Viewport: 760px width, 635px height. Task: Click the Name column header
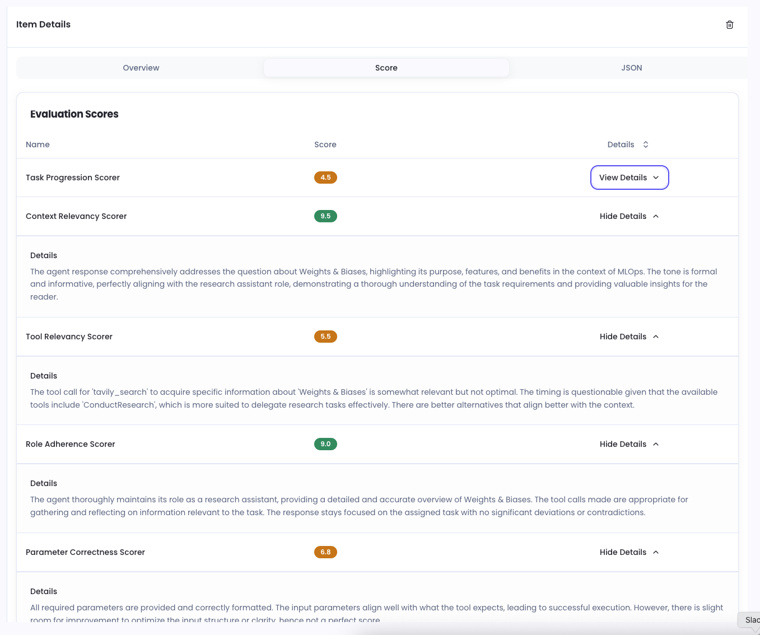pos(38,144)
